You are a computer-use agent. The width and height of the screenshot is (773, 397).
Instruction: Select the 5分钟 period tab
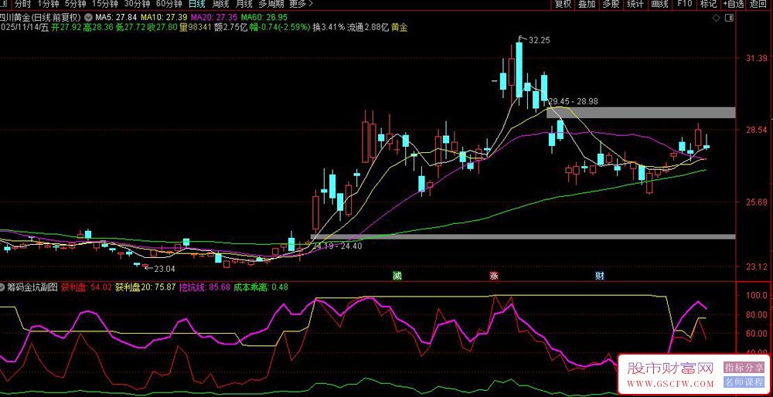76,5
